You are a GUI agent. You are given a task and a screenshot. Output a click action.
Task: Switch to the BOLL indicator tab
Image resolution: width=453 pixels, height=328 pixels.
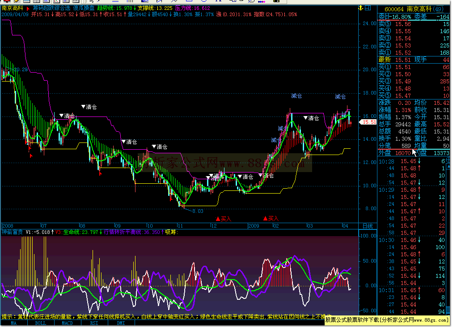point(40,323)
